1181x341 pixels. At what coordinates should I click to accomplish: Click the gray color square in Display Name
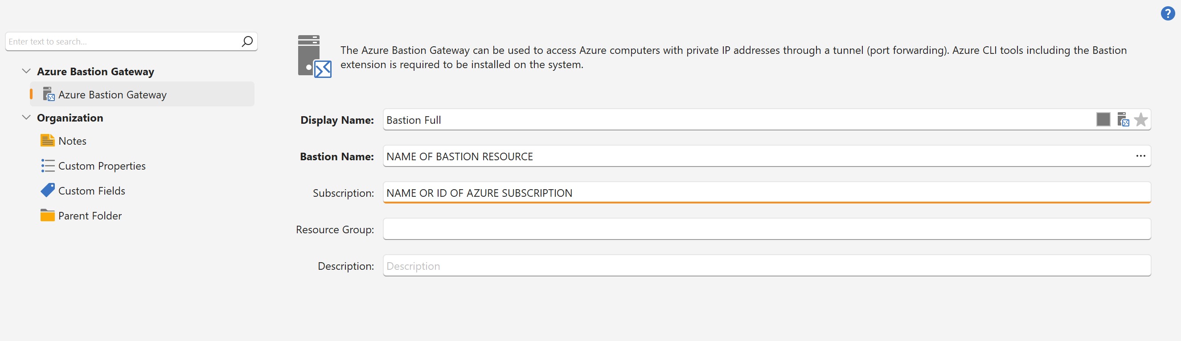point(1103,119)
